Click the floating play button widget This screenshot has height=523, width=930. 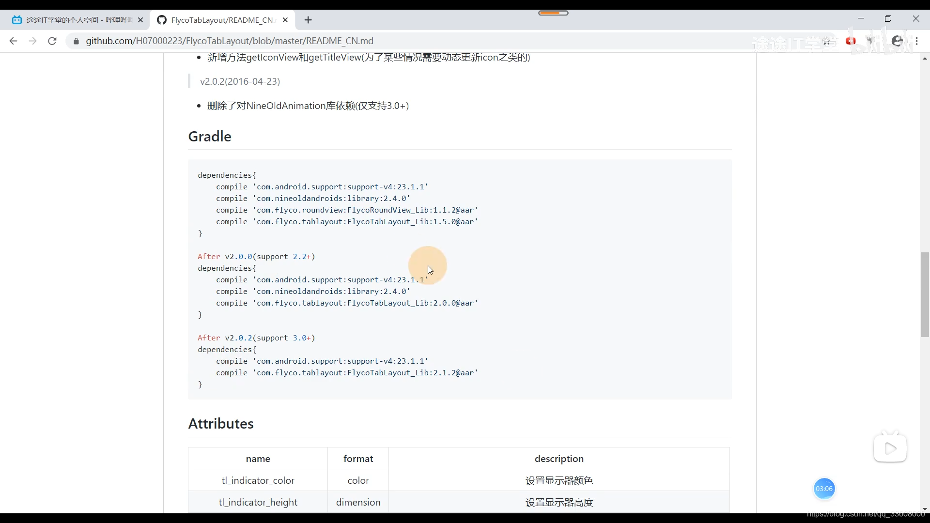coord(890,448)
